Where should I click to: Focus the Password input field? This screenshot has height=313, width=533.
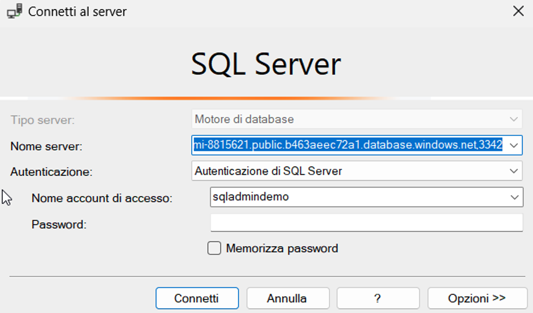click(366, 223)
